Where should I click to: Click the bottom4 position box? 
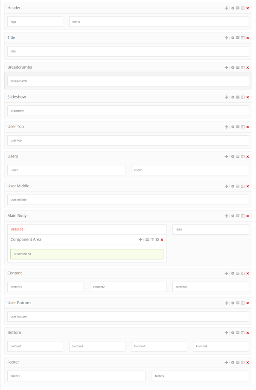[x=221, y=346]
